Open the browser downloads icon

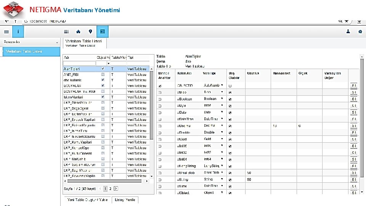coord(359,21)
